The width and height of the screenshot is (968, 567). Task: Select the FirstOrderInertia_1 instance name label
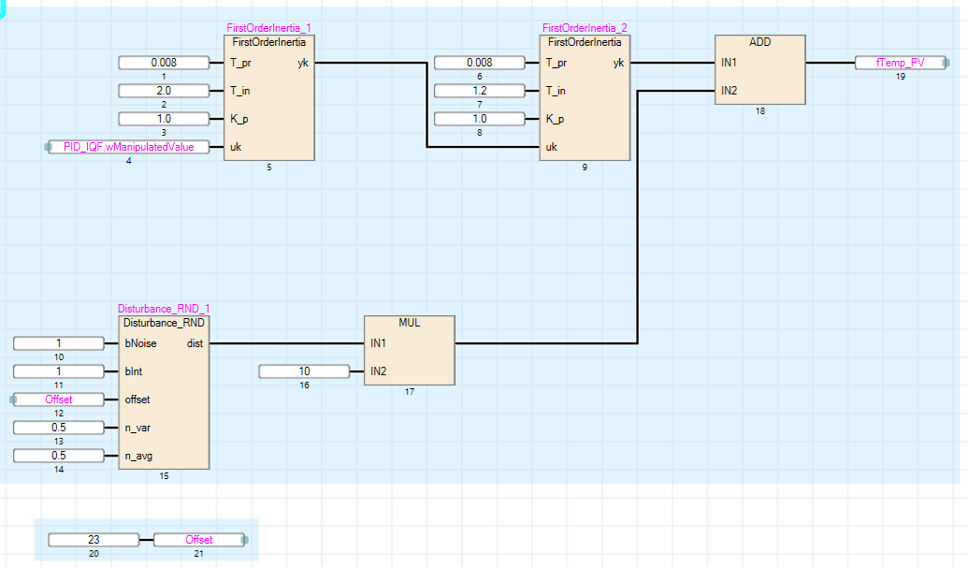point(267,29)
